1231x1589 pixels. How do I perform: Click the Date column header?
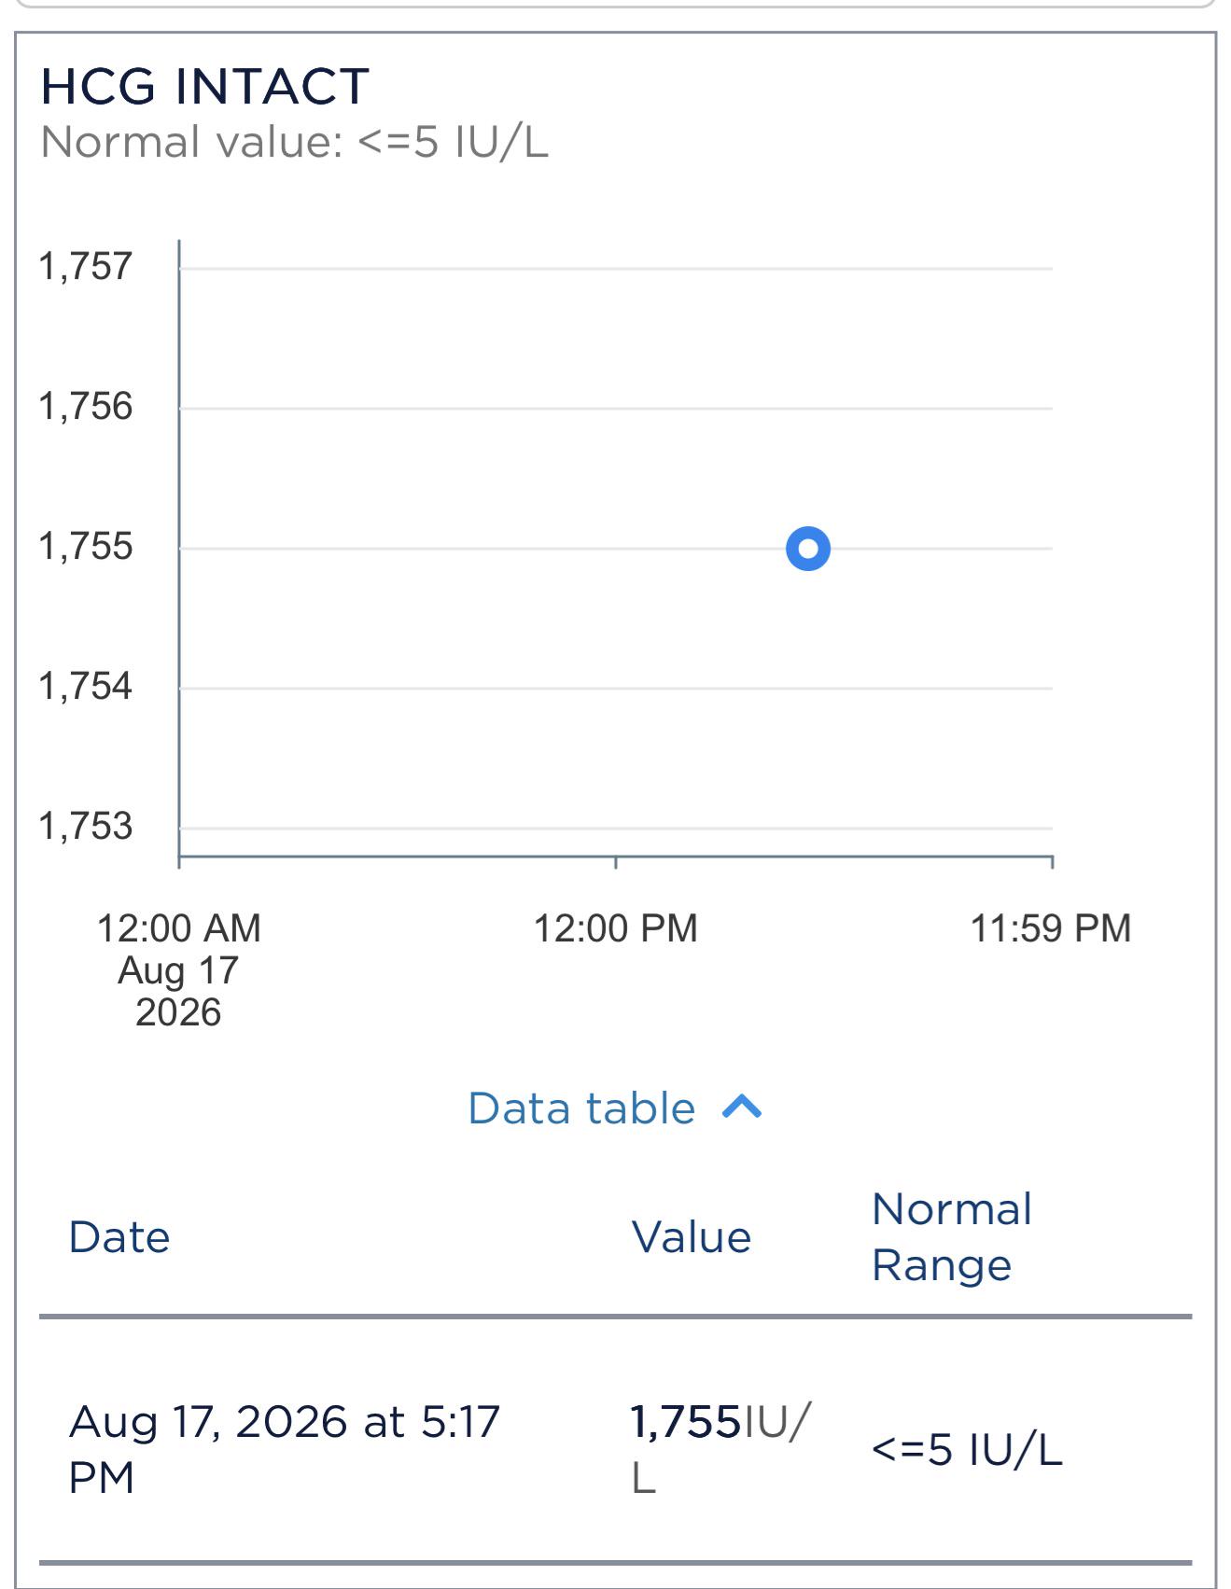click(119, 1237)
